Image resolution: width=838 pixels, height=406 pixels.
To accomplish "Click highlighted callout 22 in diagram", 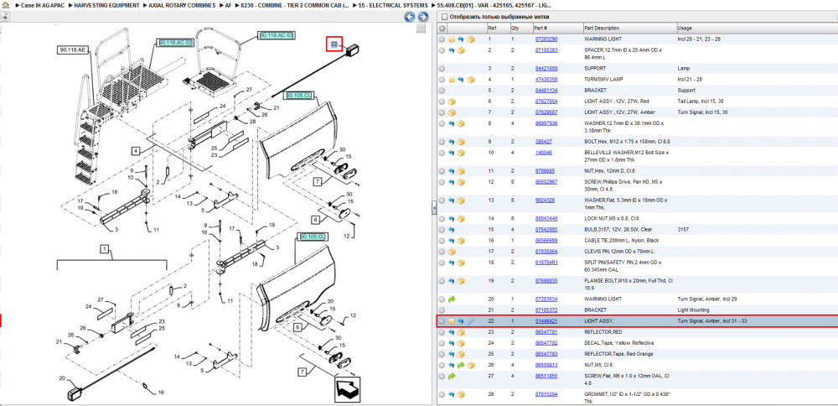I will tap(334, 45).
